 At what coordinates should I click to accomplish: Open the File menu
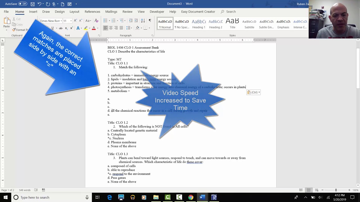(x=6, y=12)
